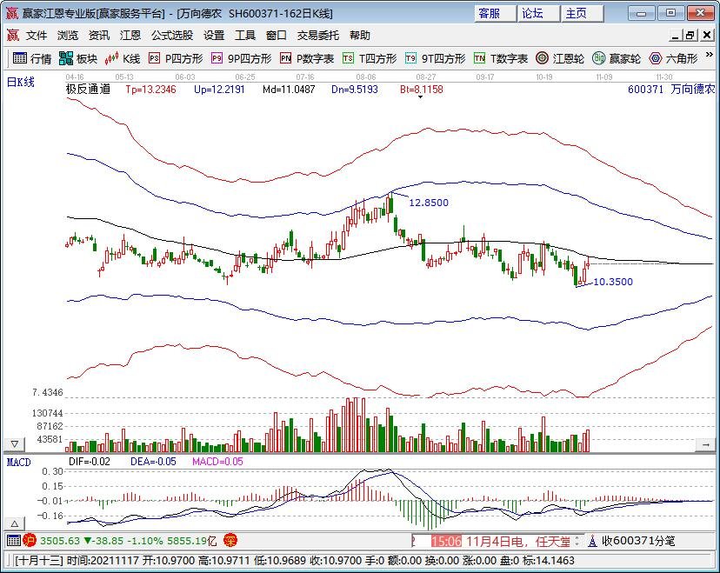This screenshot has height=573, width=720.
Task: Open the 交易委托 menu
Action: (317, 36)
